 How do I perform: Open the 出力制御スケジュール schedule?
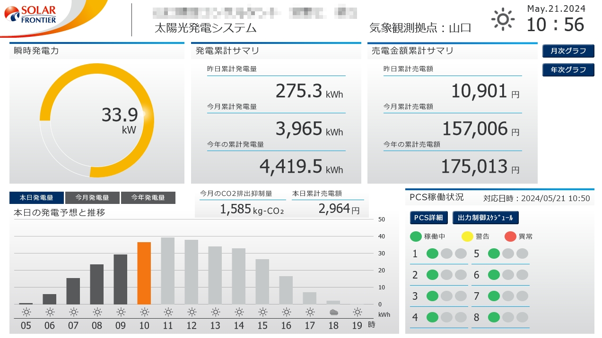486,218
